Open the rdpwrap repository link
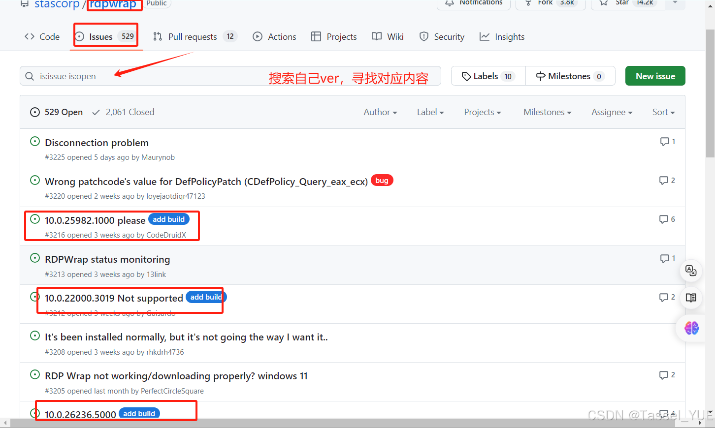Screen dimensions: 715x428 click(113, 4)
